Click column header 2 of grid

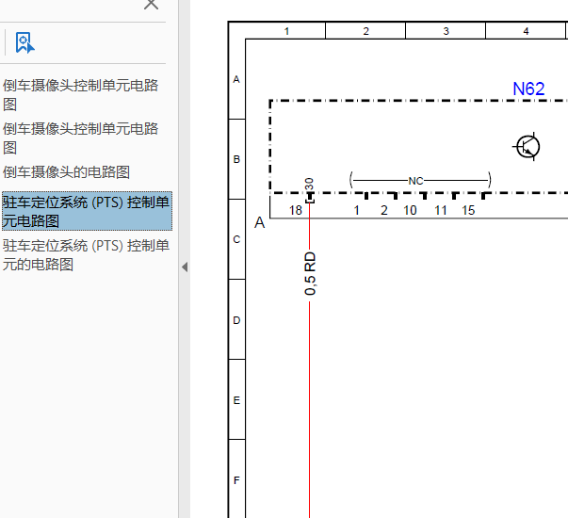(x=365, y=31)
